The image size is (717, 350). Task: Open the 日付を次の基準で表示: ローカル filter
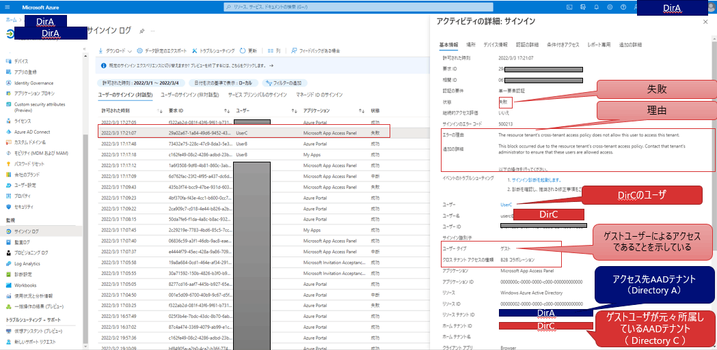[x=223, y=83]
